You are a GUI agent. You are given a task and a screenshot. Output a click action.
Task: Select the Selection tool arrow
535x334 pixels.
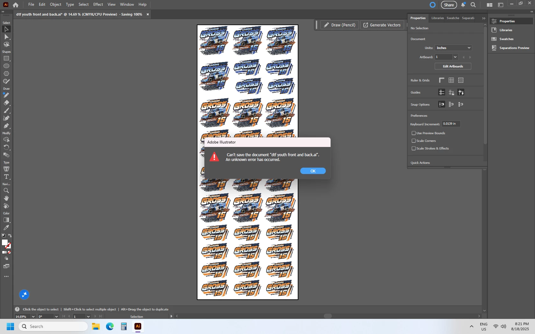tap(6, 29)
